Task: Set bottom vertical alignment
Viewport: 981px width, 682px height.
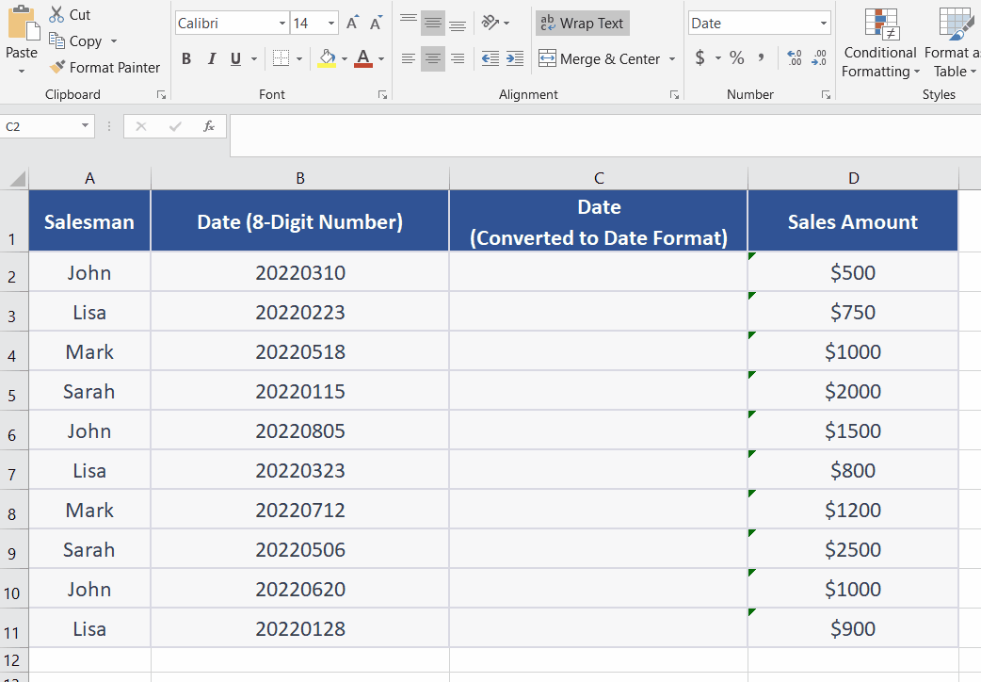Action: coord(458,24)
